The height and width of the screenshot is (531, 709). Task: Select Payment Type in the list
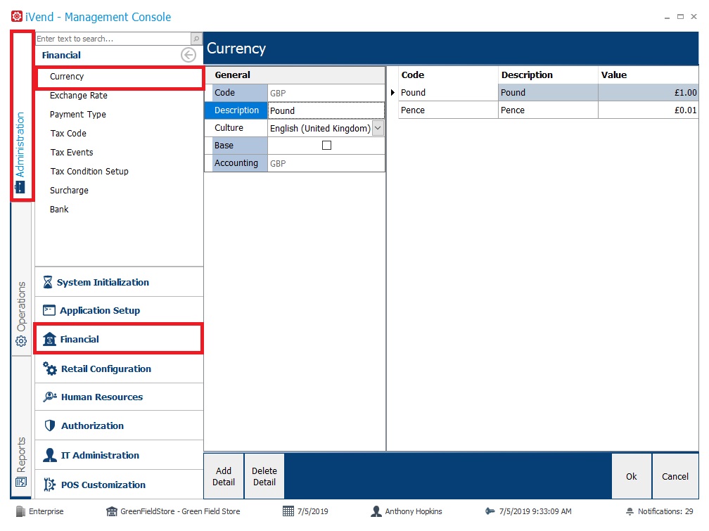point(78,115)
